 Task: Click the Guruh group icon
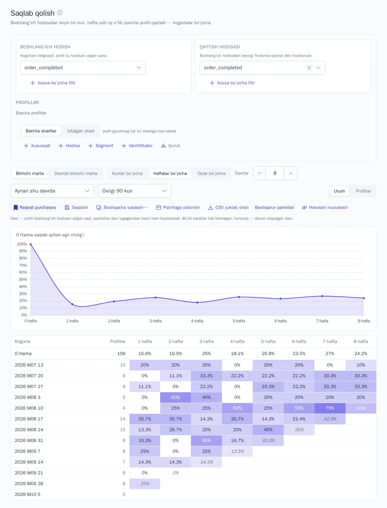[x=163, y=146]
